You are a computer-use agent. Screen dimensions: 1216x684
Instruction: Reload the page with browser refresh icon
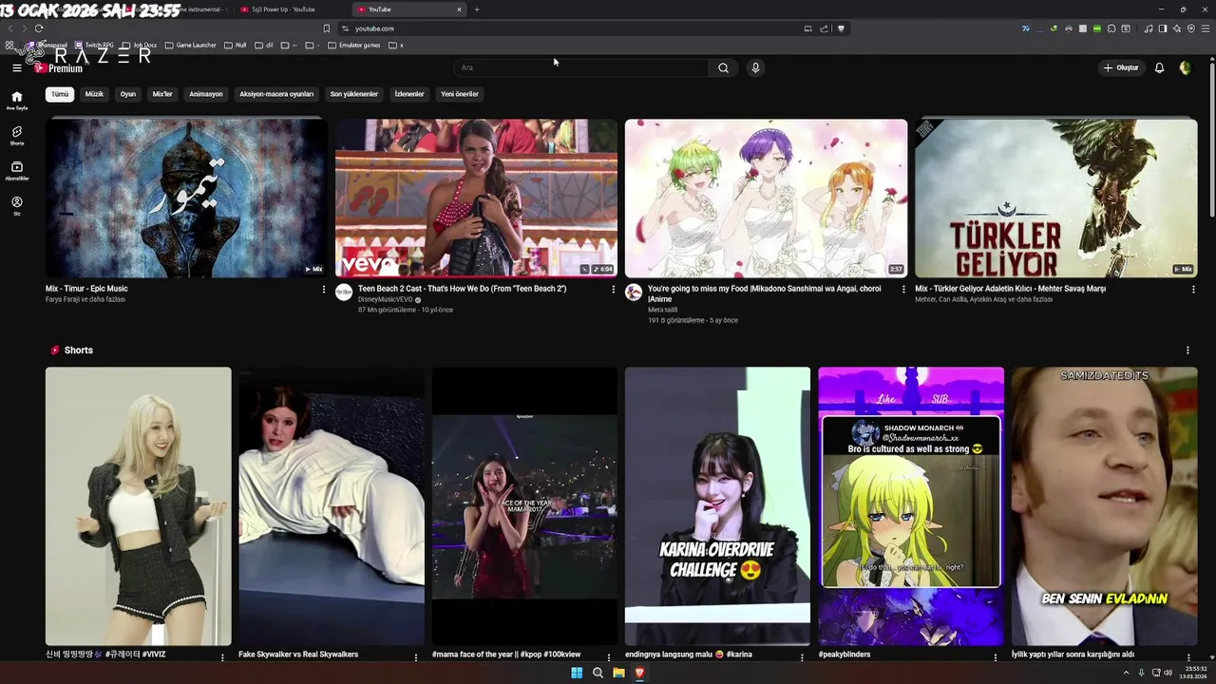click(39, 28)
